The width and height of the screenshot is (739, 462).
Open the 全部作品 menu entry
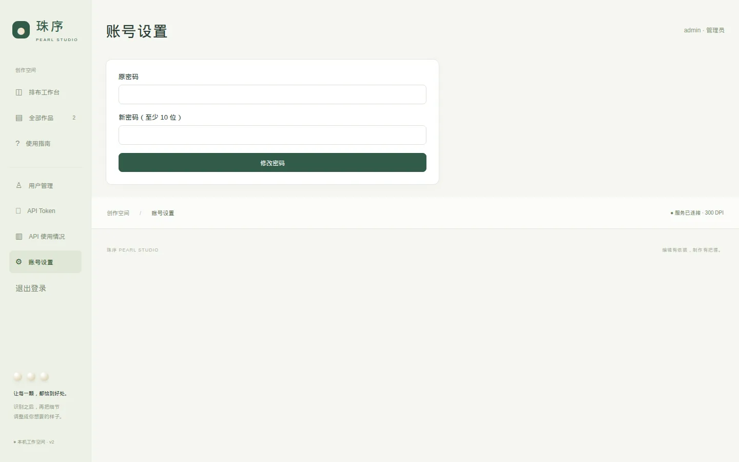(45, 118)
